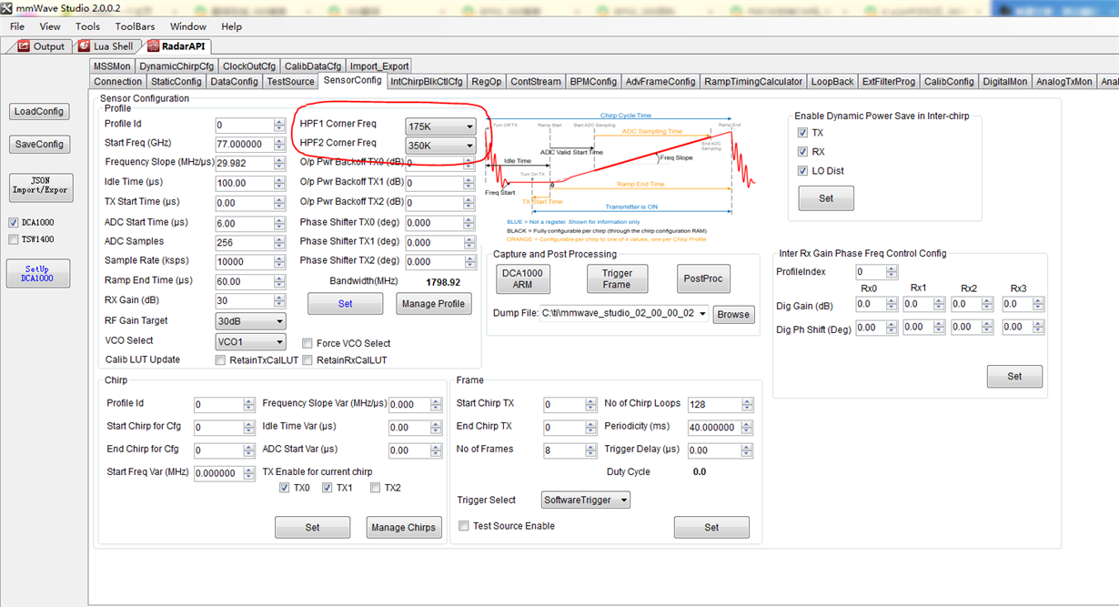Viewport: 1119px width, 607px height.
Task: Enable the Test Source Enable checkbox
Action: (x=464, y=526)
